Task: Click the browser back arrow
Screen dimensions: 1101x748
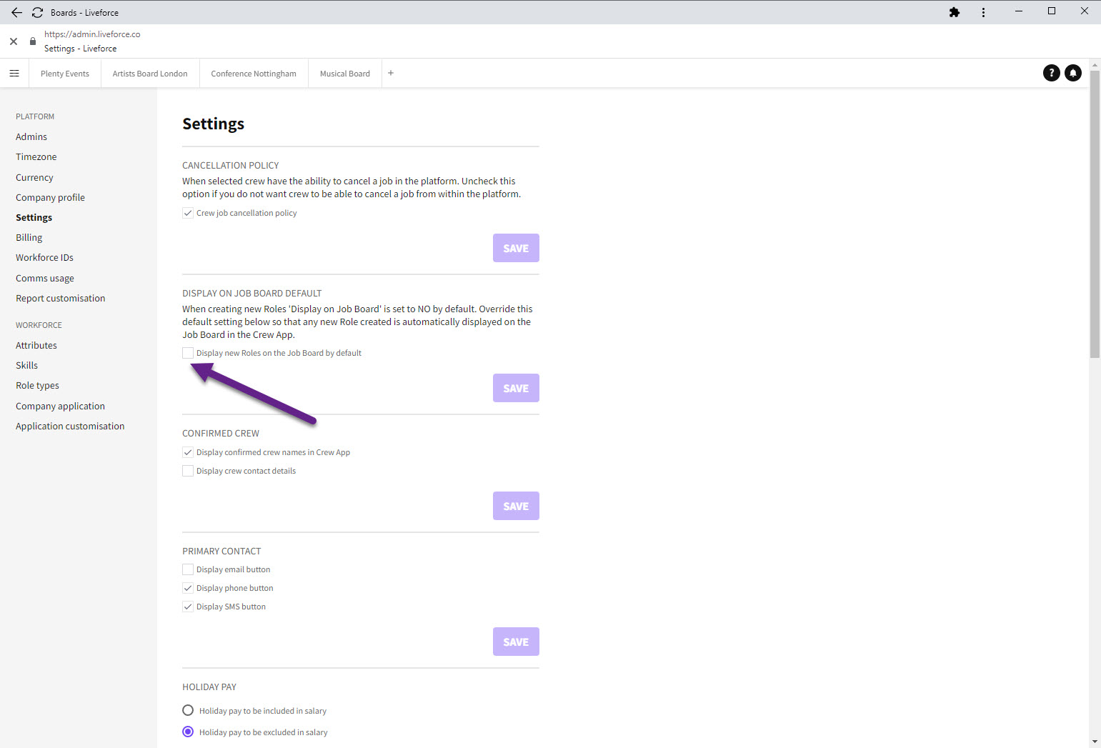Action: 16,12
